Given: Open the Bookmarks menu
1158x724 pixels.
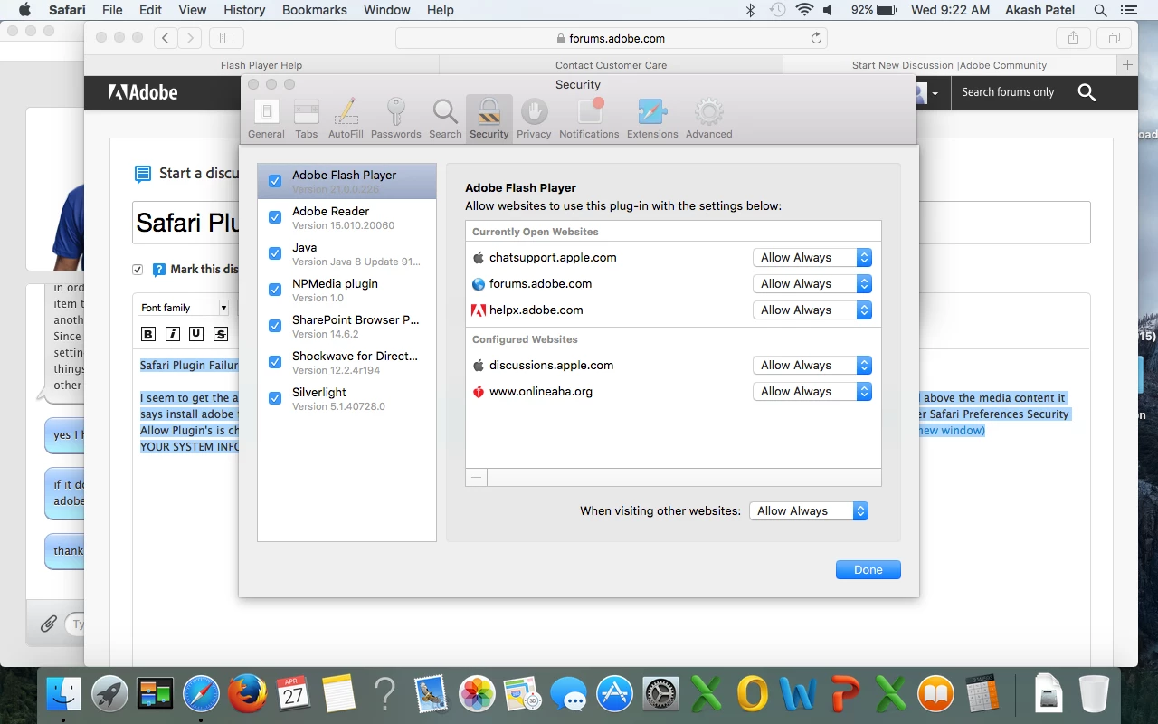Looking at the screenshot, I should (x=315, y=10).
